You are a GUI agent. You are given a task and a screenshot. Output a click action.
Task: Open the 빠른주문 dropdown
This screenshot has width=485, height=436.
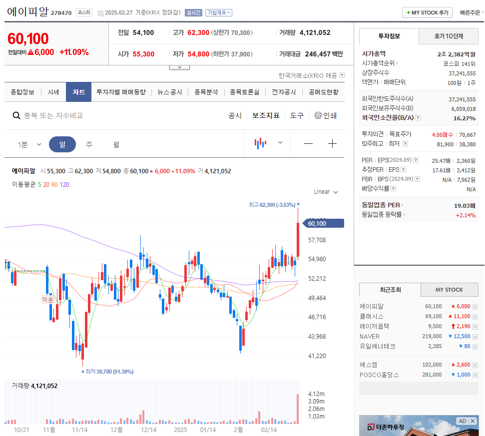472,12
